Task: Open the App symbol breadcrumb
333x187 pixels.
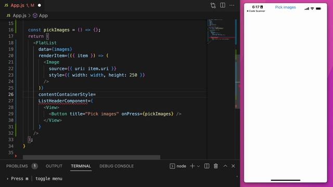Action: (43, 16)
